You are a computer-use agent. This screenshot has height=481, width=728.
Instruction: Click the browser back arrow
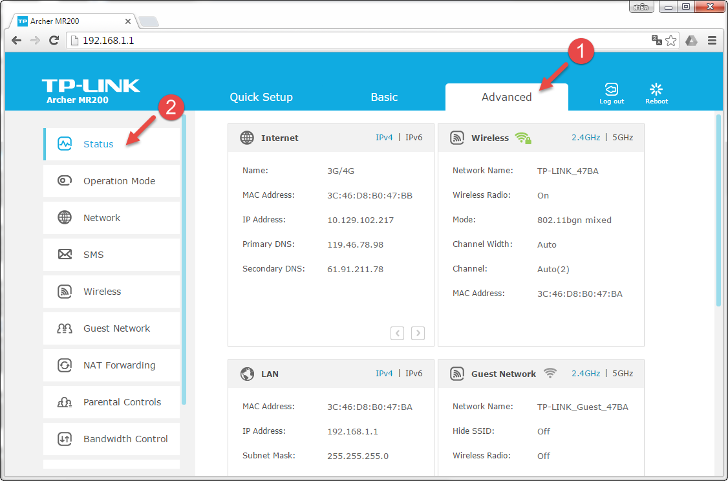pos(16,40)
